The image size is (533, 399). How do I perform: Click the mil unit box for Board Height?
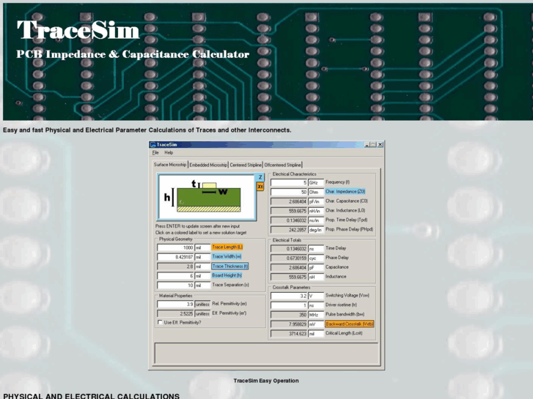click(x=202, y=276)
